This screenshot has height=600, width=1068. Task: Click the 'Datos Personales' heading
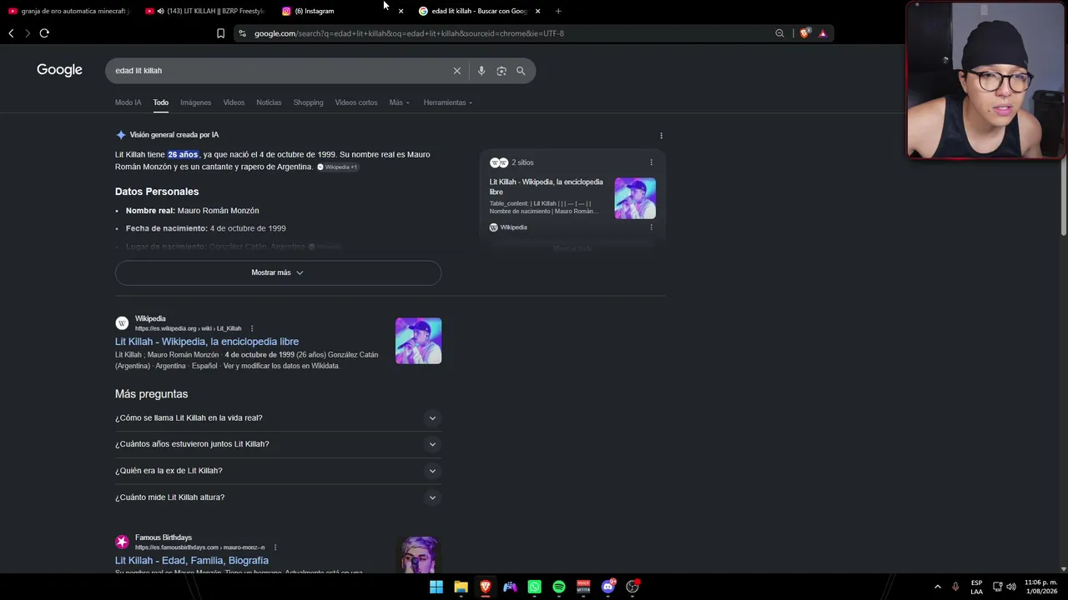[x=157, y=192]
